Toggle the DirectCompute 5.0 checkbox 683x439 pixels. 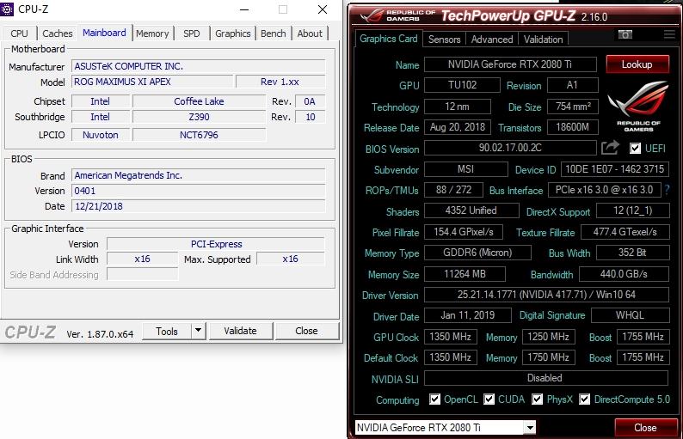[585, 399]
